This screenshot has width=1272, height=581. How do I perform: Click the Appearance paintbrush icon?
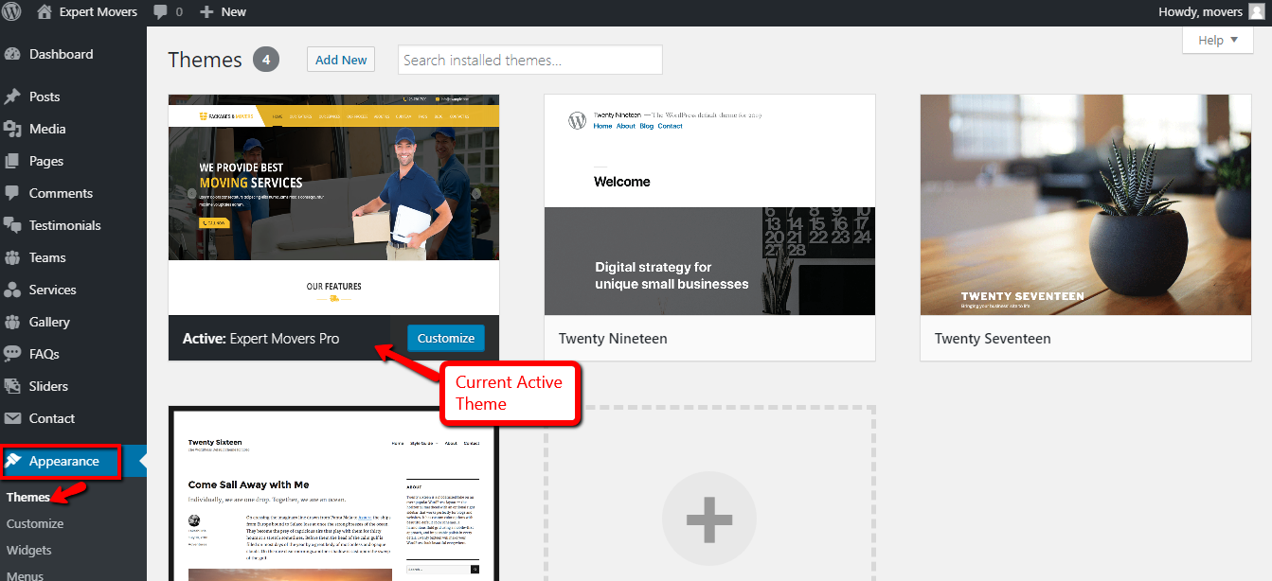tap(12, 462)
